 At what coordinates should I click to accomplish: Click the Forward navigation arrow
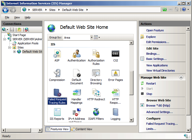[13, 10]
